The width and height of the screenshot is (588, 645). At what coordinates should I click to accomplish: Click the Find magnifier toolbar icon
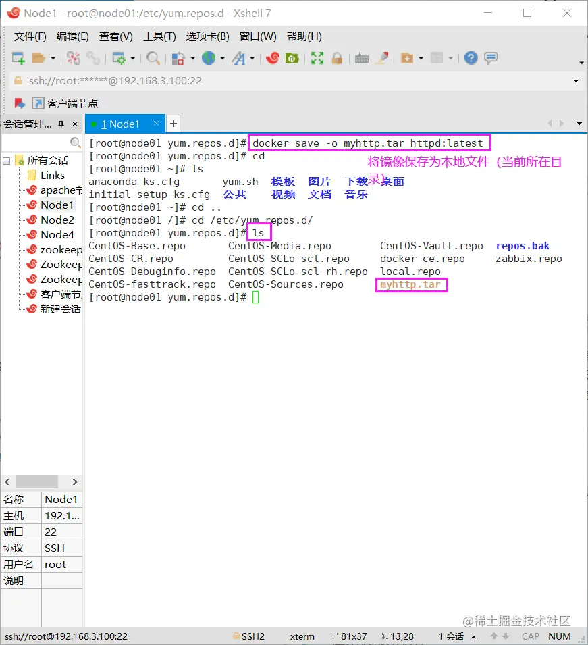point(153,58)
